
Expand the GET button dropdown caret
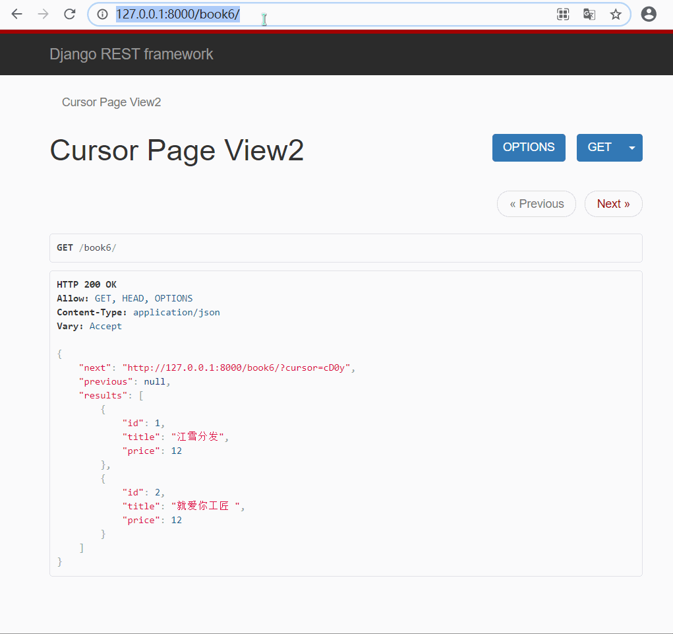632,148
